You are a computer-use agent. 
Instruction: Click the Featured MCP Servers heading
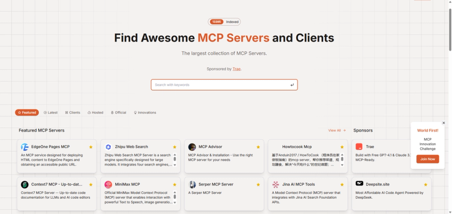42,130
